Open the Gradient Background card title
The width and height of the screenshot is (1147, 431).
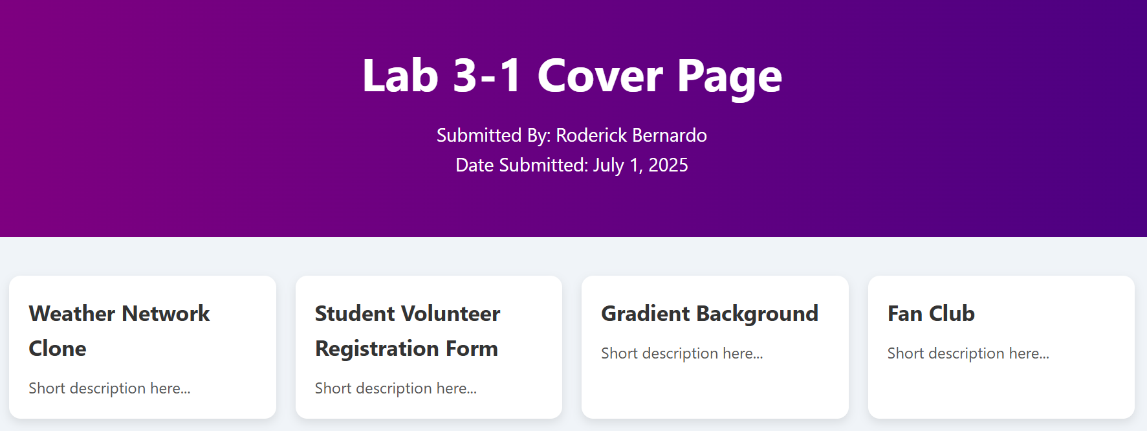point(710,314)
